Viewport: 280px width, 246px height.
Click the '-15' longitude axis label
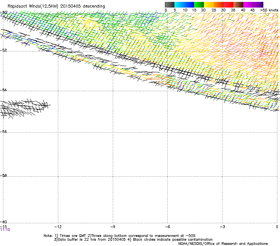point(3,227)
